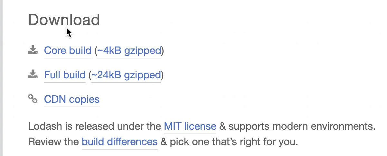Click the download icon beside Core build
Image resolution: width=387 pixels, height=156 pixels.
pos(33,50)
